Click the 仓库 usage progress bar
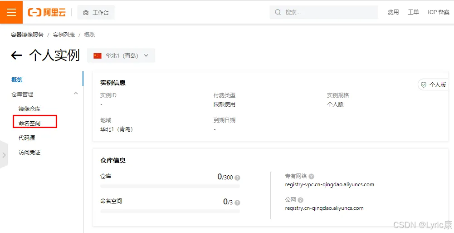Image resolution: width=454 pixels, height=233 pixels. tap(170, 186)
